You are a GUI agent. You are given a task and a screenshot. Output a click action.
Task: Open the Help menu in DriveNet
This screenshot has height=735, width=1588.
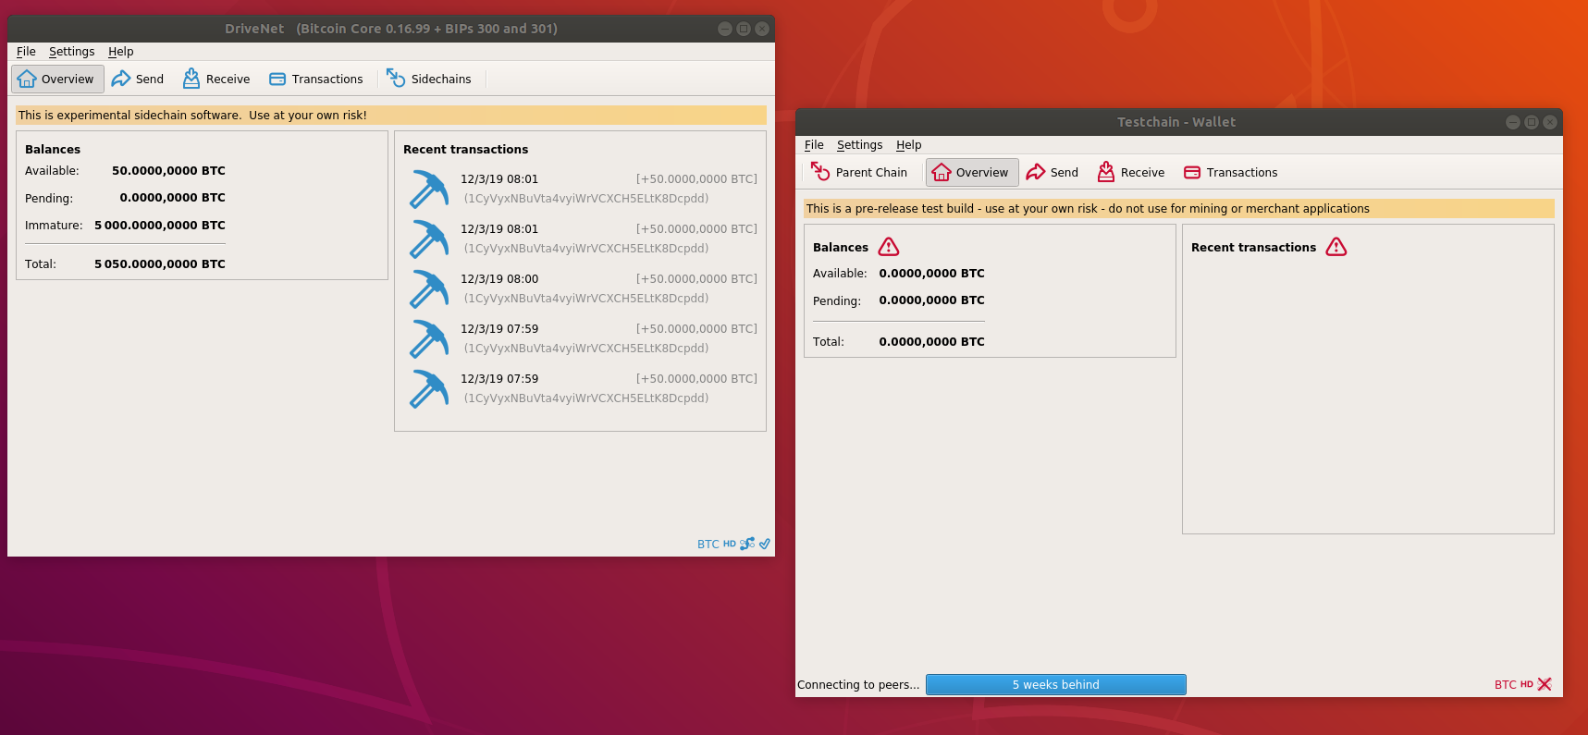[x=120, y=52]
